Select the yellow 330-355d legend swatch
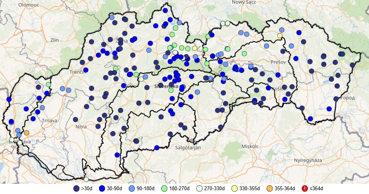The image size is (369, 194). point(233,189)
